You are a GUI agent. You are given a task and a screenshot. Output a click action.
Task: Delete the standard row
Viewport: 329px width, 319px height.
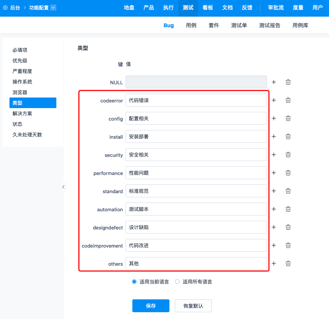pyautogui.click(x=288, y=191)
